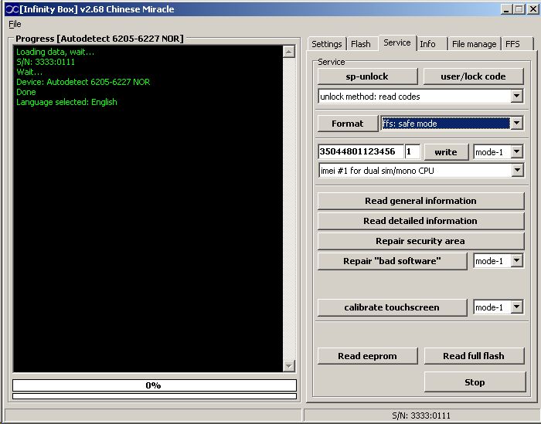
Task: Expand mode dropdown beside Repair bad software
Action: [516, 260]
